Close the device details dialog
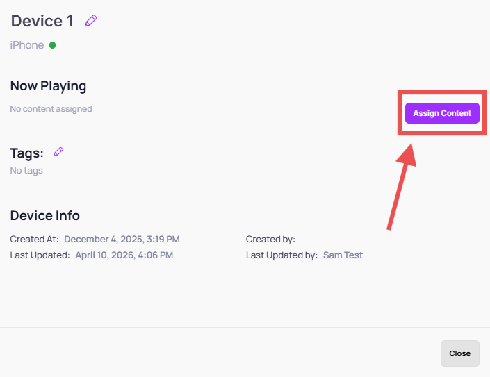 point(459,353)
